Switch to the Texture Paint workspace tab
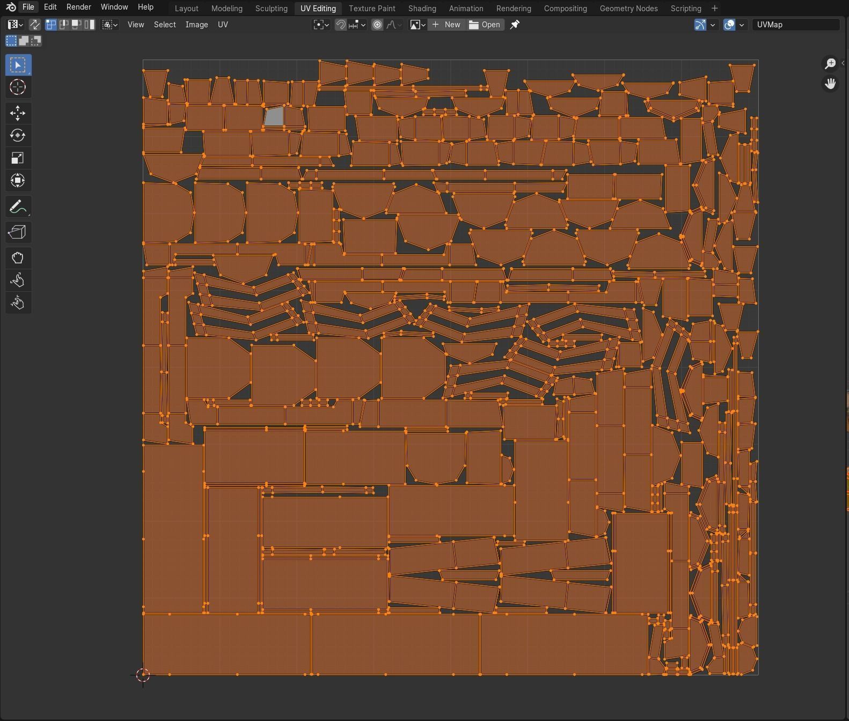The width and height of the screenshot is (849, 721). (x=372, y=9)
